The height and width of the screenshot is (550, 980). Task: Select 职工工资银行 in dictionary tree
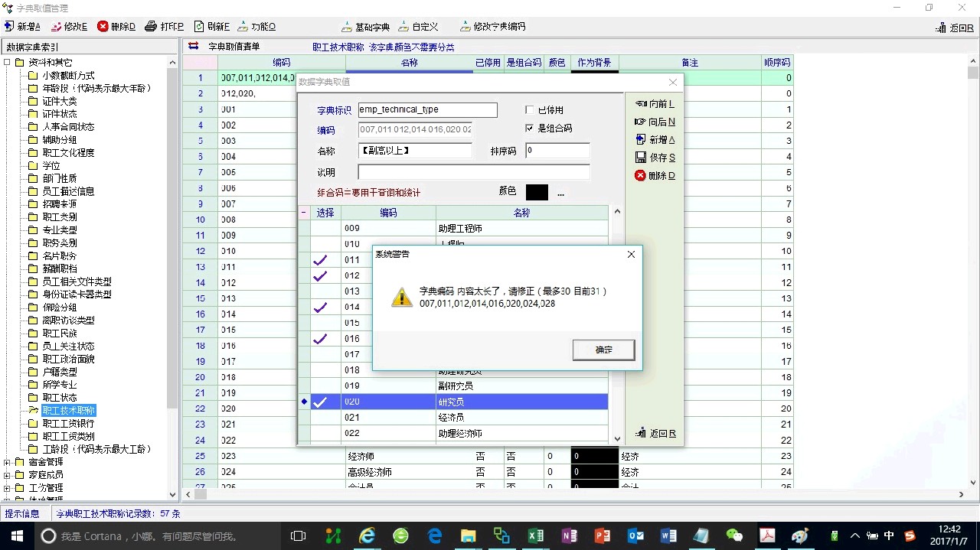coord(68,424)
